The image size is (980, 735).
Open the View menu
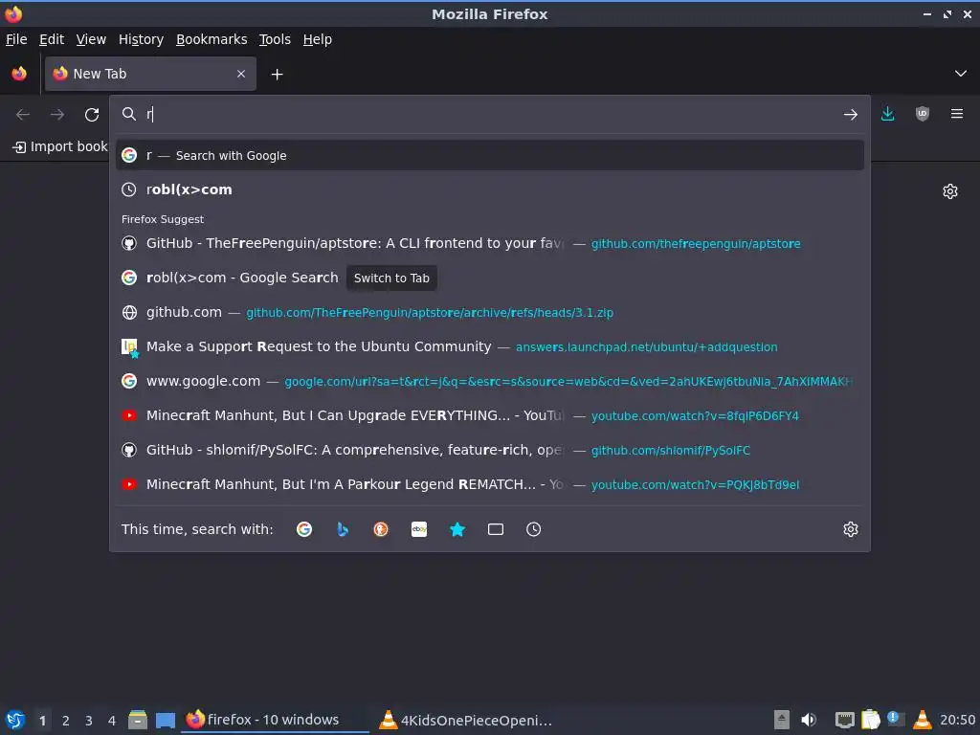click(91, 39)
